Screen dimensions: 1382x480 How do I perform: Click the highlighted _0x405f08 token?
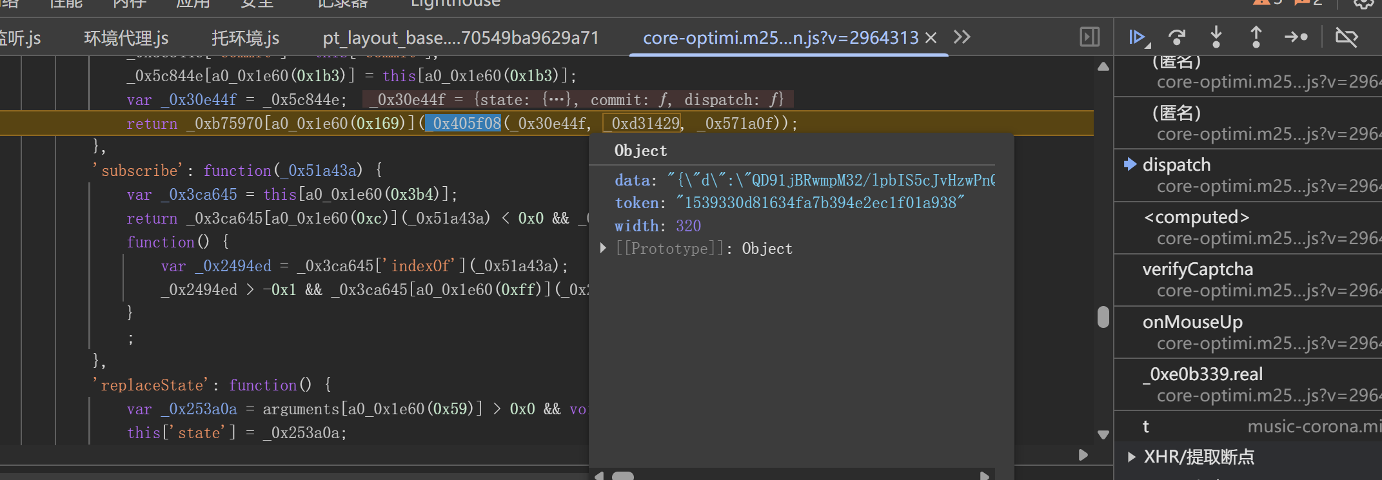click(463, 123)
